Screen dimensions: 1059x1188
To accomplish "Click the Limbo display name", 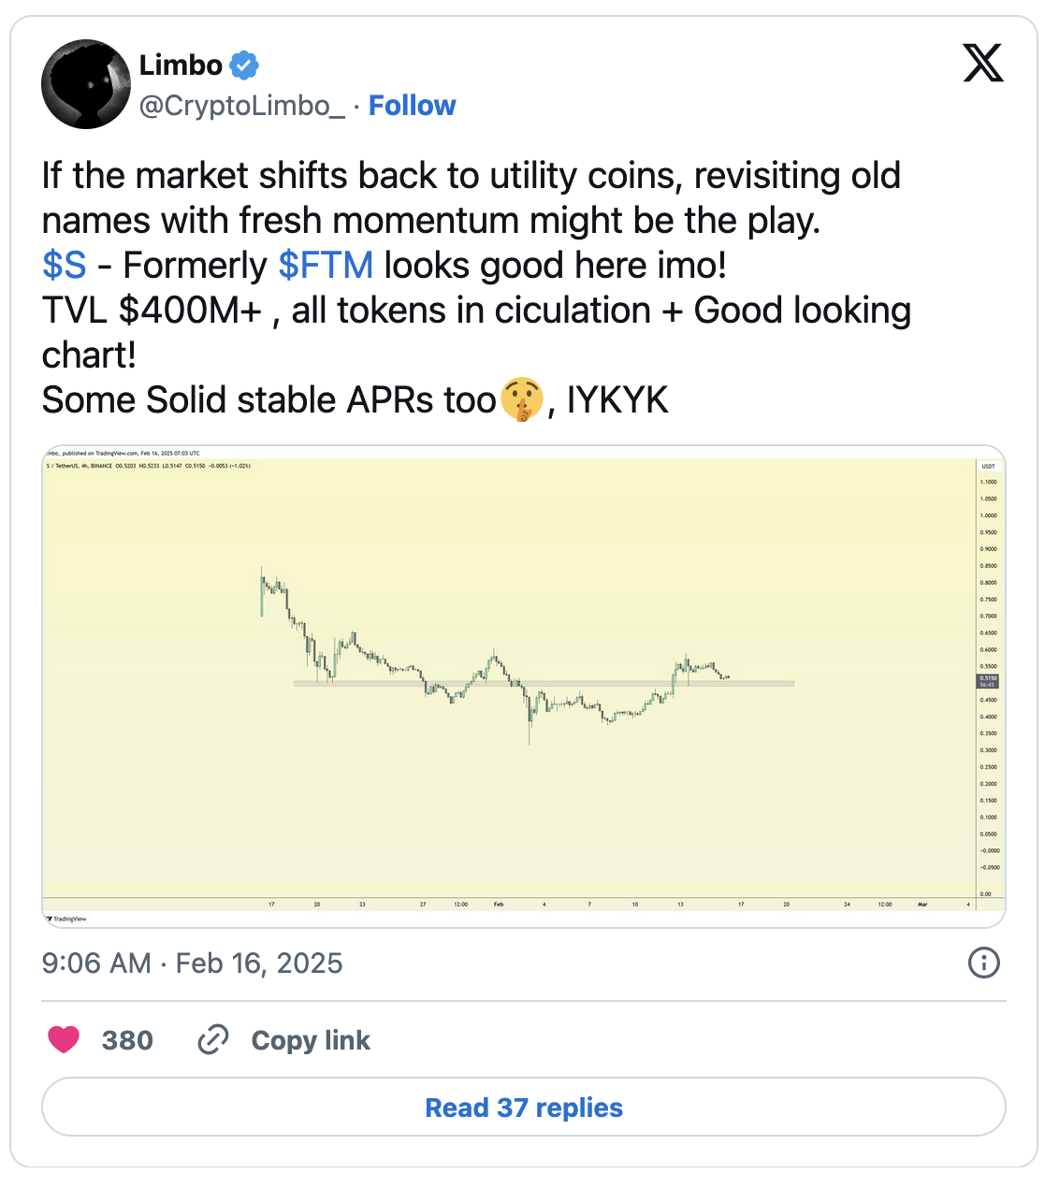I will point(181,65).
